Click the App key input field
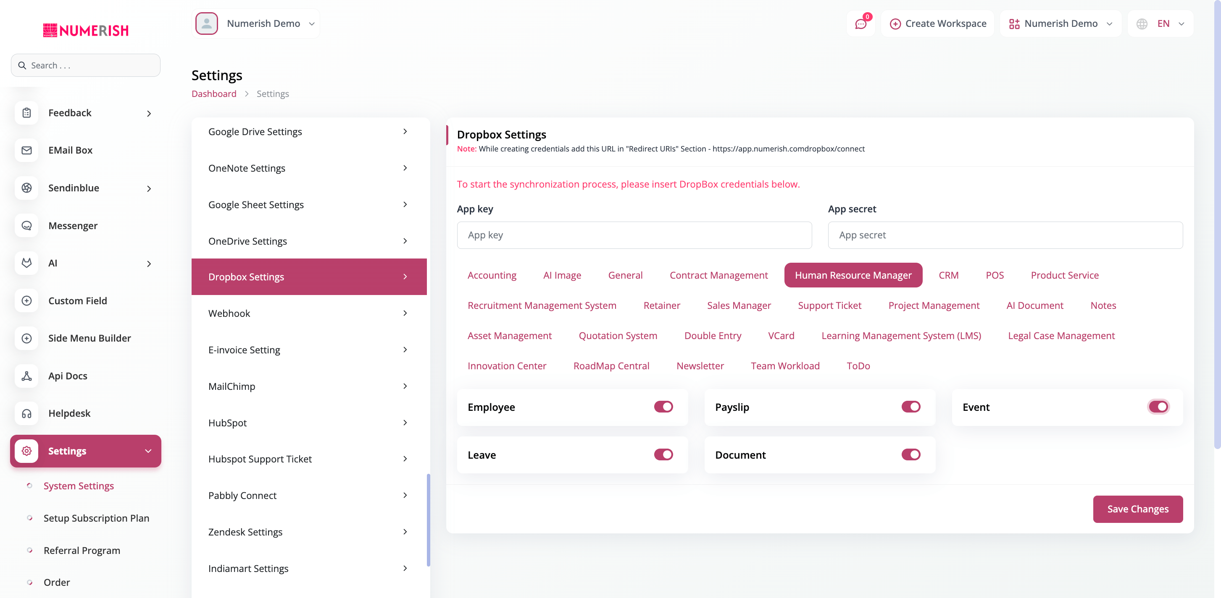 [634, 235]
